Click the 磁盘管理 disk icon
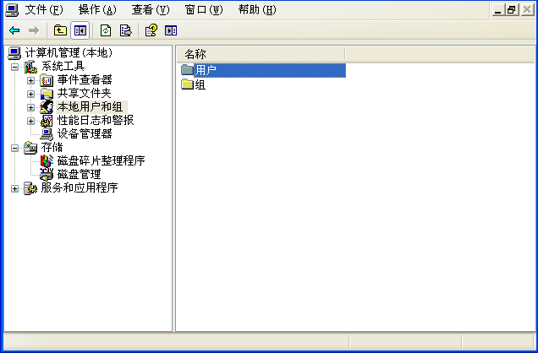This screenshot has height=353, width=538. click(x=47, y=174)
